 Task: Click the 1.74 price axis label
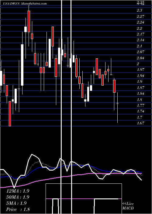140,111
